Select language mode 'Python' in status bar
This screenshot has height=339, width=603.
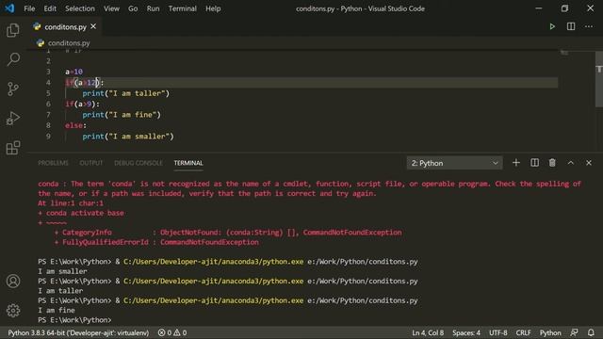[x=550, y=332]
